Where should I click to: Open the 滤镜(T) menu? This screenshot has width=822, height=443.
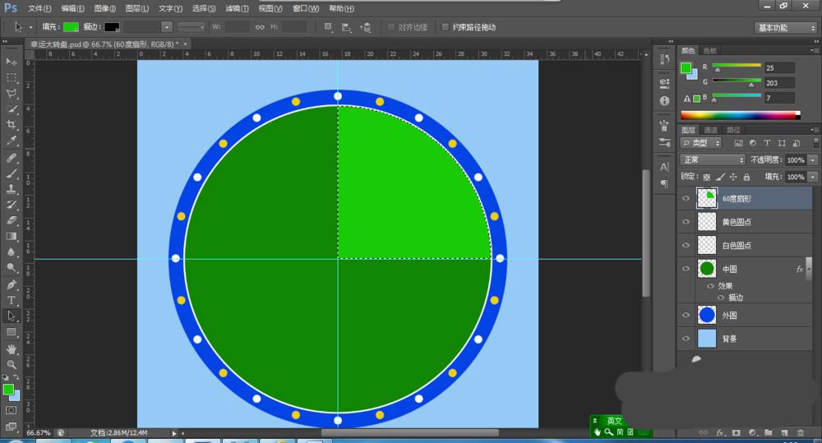237,8
